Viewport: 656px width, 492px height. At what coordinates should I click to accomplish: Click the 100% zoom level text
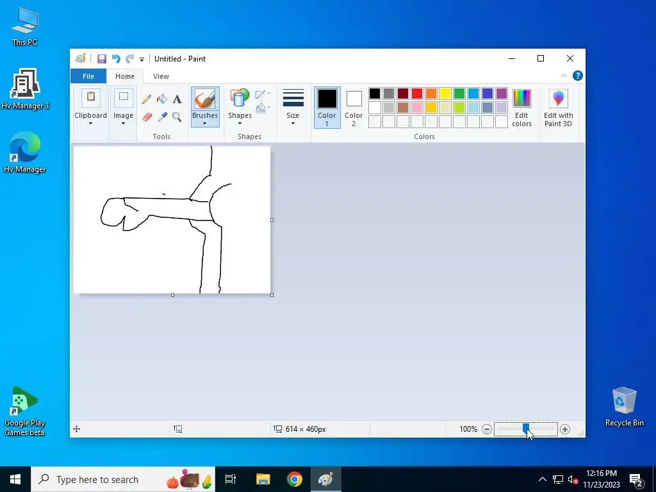tap(468, 429)
